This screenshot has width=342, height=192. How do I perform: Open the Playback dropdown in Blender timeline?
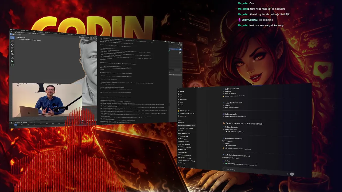(18, 122)
